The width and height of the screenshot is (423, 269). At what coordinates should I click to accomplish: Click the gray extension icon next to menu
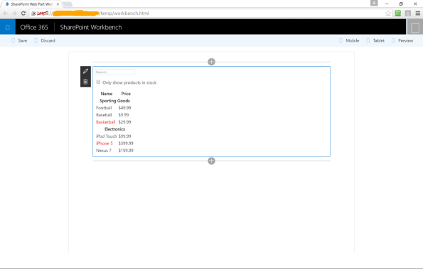[408, 13]
